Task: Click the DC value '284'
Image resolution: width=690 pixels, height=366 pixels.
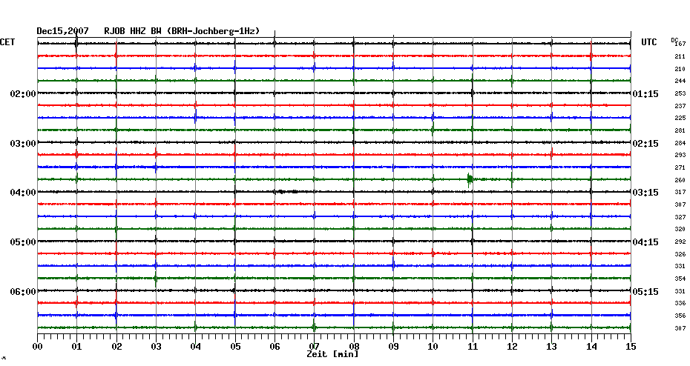Action: click(680, 143)
